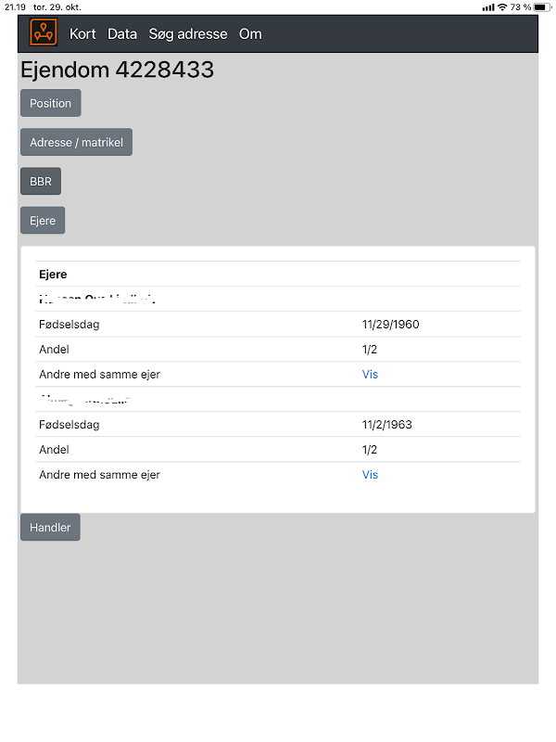Screen dimensions: 556x742
Task: Expand the Adresse / matrikel section
Action: 76,143
